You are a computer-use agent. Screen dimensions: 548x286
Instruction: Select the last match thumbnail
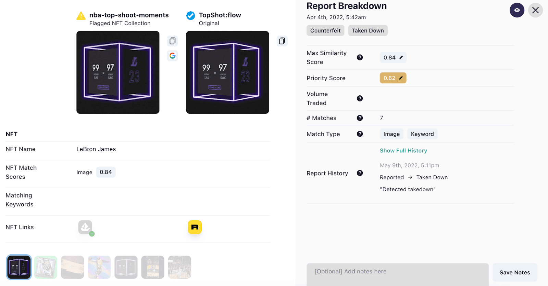[x=179, y=267]
